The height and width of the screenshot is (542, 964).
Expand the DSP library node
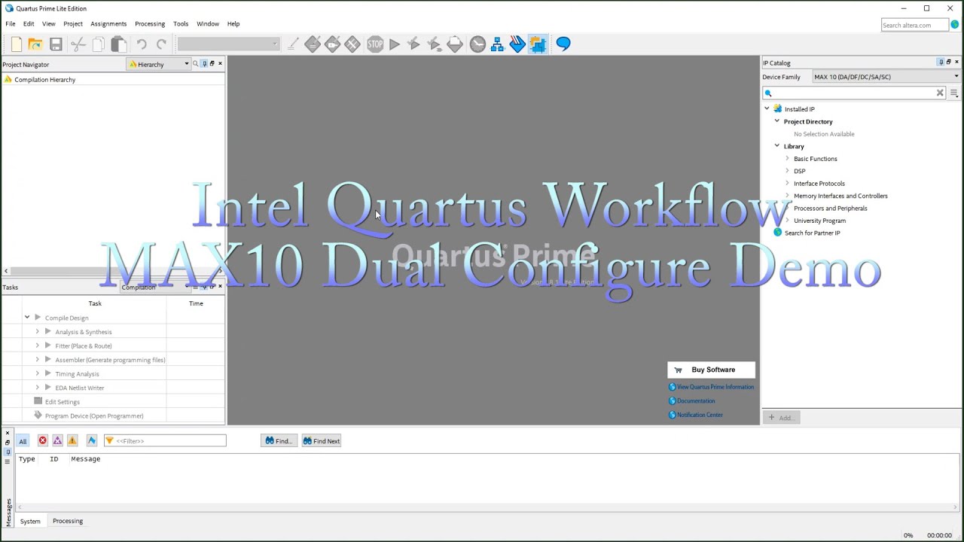[x=787, y=171]
